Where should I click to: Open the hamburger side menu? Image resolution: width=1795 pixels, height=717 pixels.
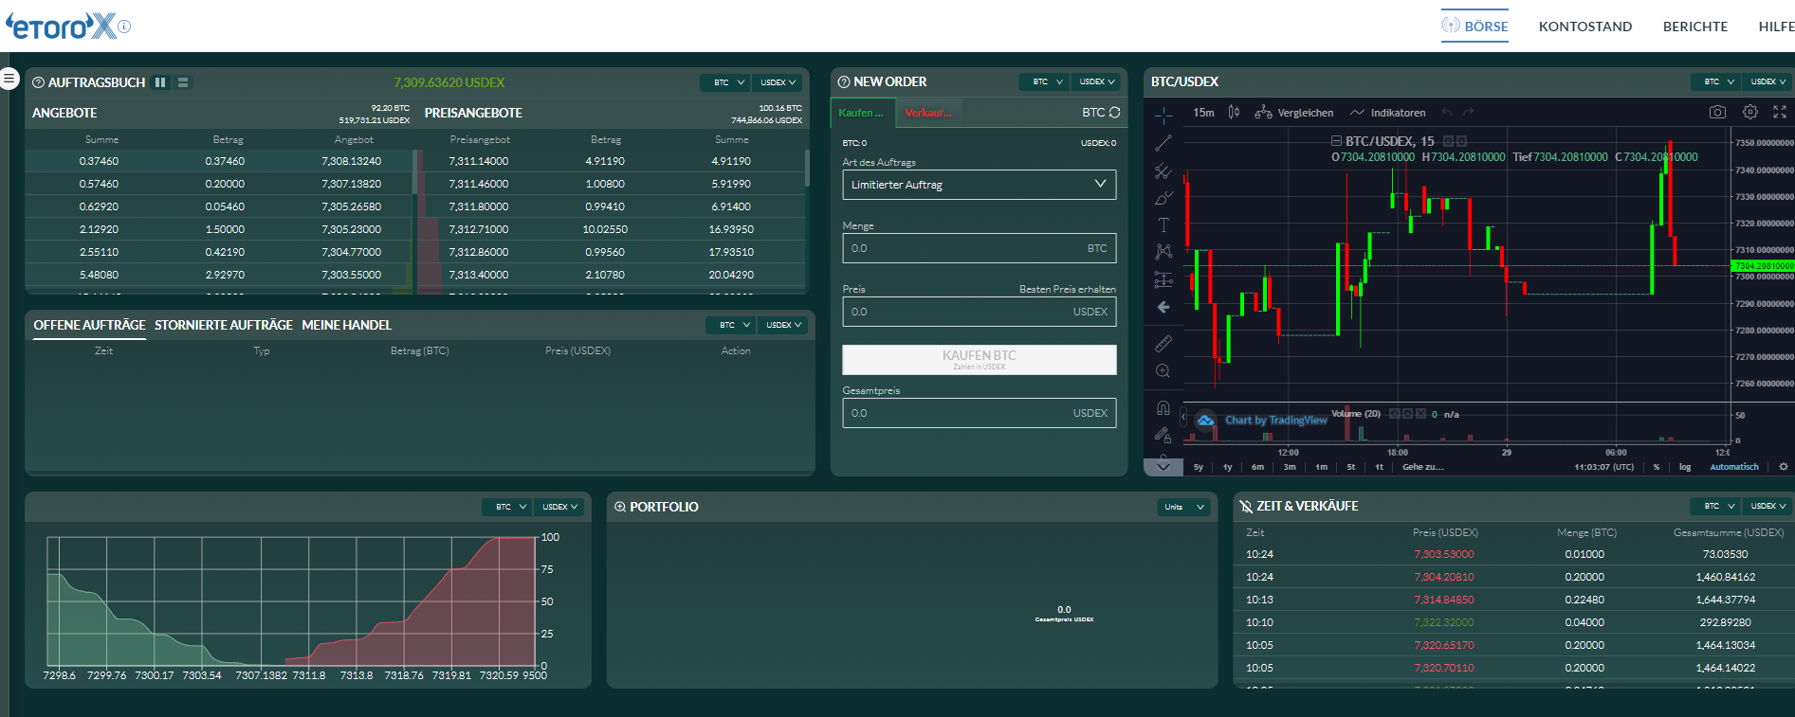(9, 79)
